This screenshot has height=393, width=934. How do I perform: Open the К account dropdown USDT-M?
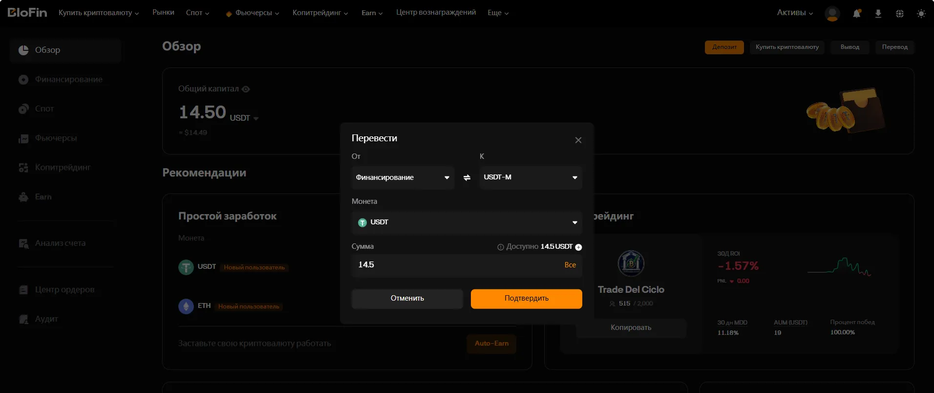tap(531, 177)
